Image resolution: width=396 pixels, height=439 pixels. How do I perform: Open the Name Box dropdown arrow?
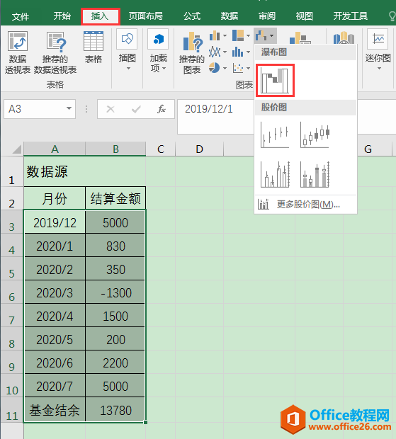tap(69, 108)
